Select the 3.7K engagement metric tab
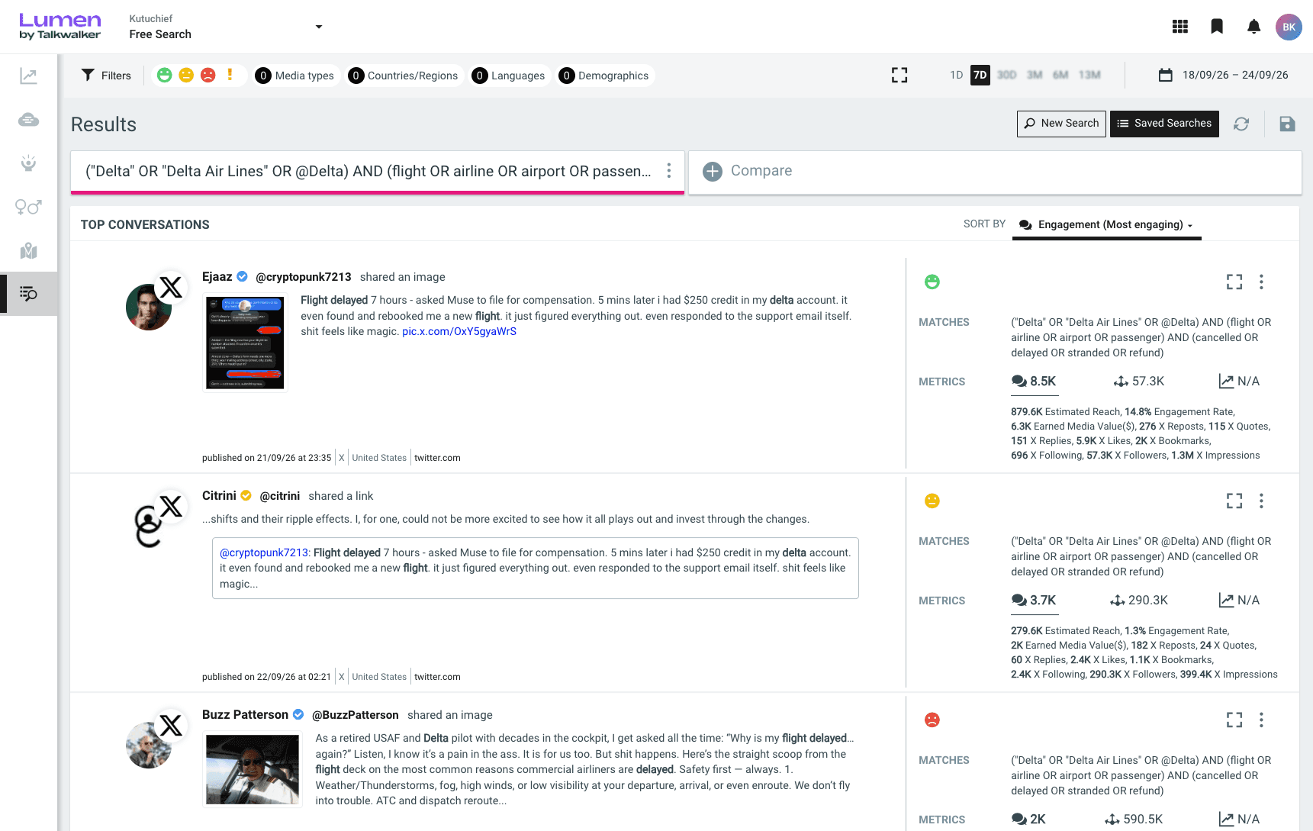This screenshot has height=831, width=1313. click(1034, 600)
